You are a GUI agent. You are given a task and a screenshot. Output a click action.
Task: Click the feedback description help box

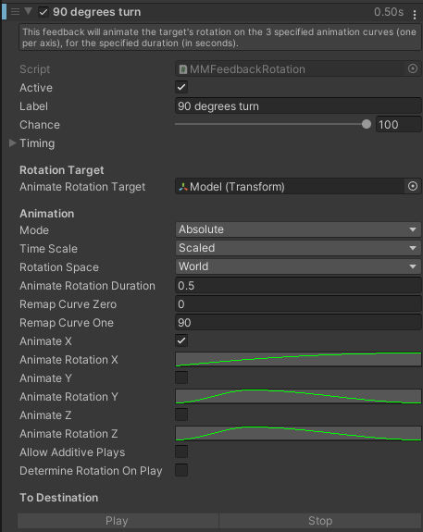[220, 37]
